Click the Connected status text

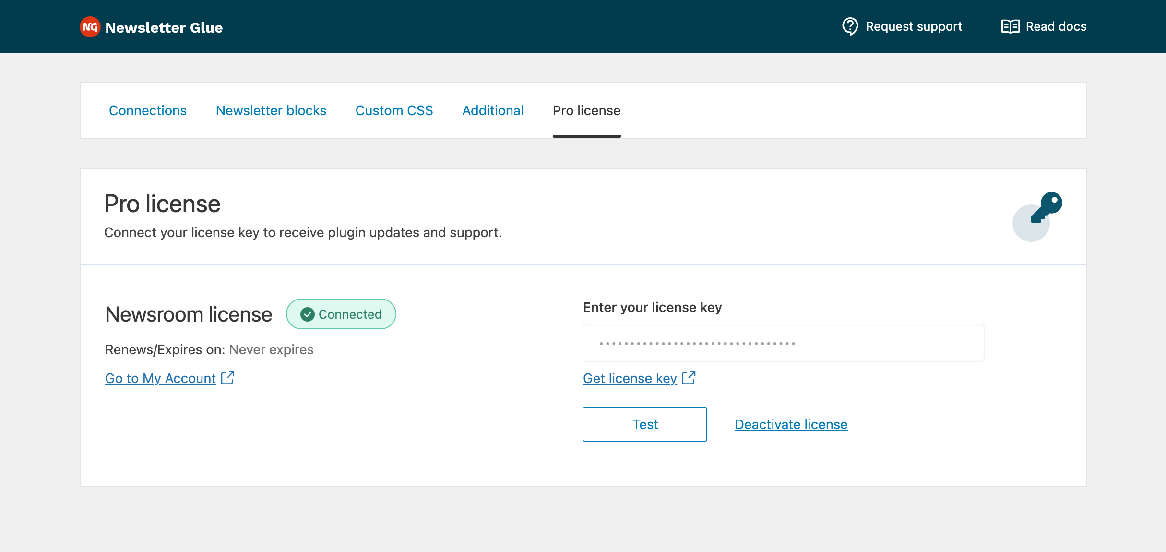[x=350, y=314]
